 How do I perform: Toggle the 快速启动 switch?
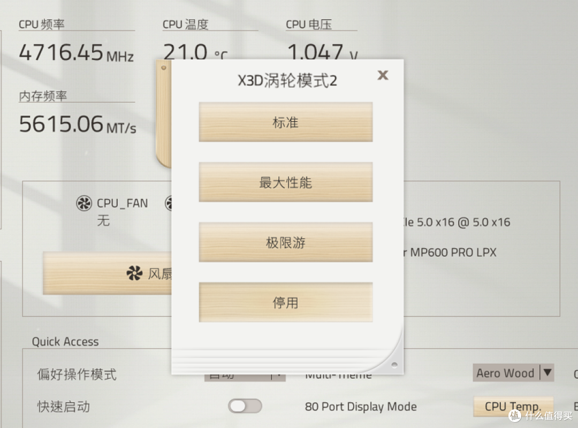click(x=245, y=406)
